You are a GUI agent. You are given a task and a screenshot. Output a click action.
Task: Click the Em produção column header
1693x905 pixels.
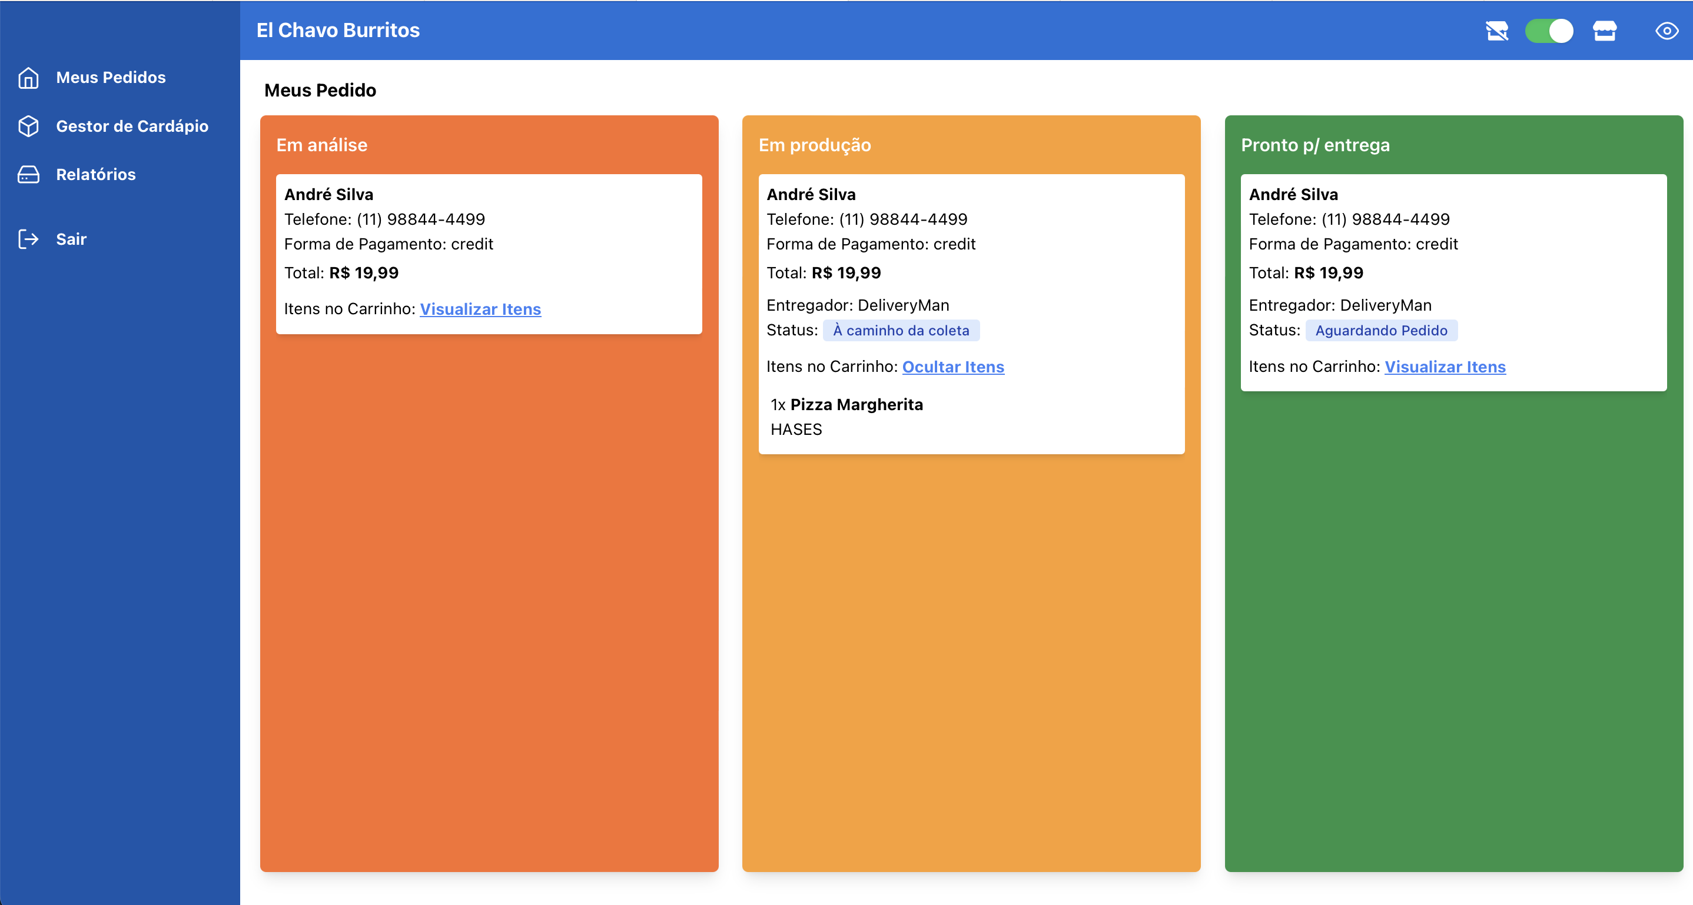[814, 145]
